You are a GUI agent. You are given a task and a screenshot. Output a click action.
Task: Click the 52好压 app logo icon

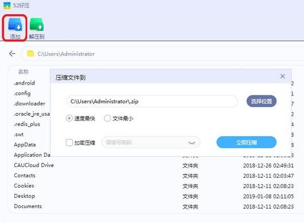tap(7, 5)
